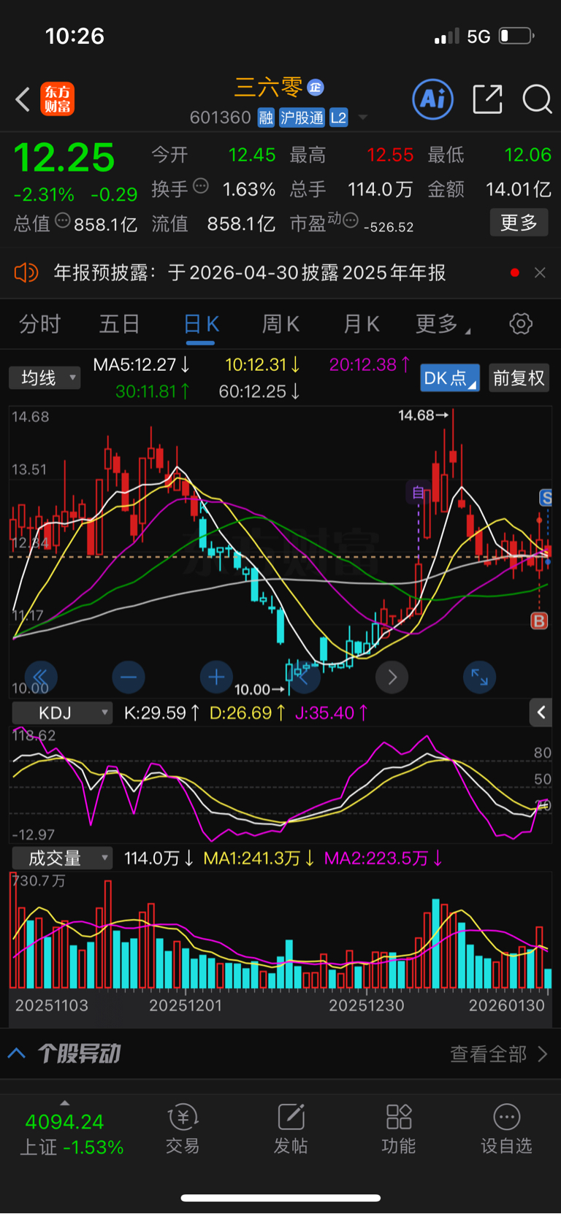Expand the 更多 chart period menu
Screen dimensions: 561x1214
coord(442,324)
